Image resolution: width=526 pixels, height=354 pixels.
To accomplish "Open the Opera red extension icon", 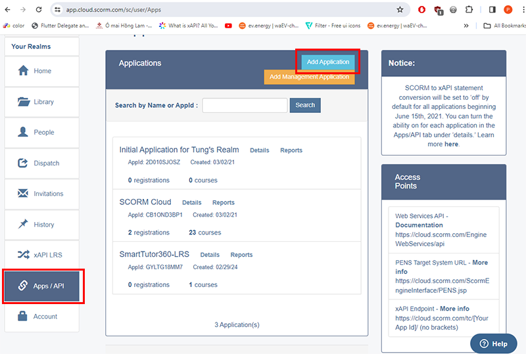I will tap(421, 10).
